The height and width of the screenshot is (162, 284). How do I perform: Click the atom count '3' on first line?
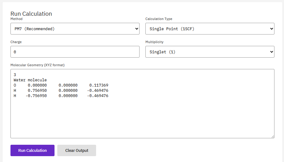click(x=15, y=75)
